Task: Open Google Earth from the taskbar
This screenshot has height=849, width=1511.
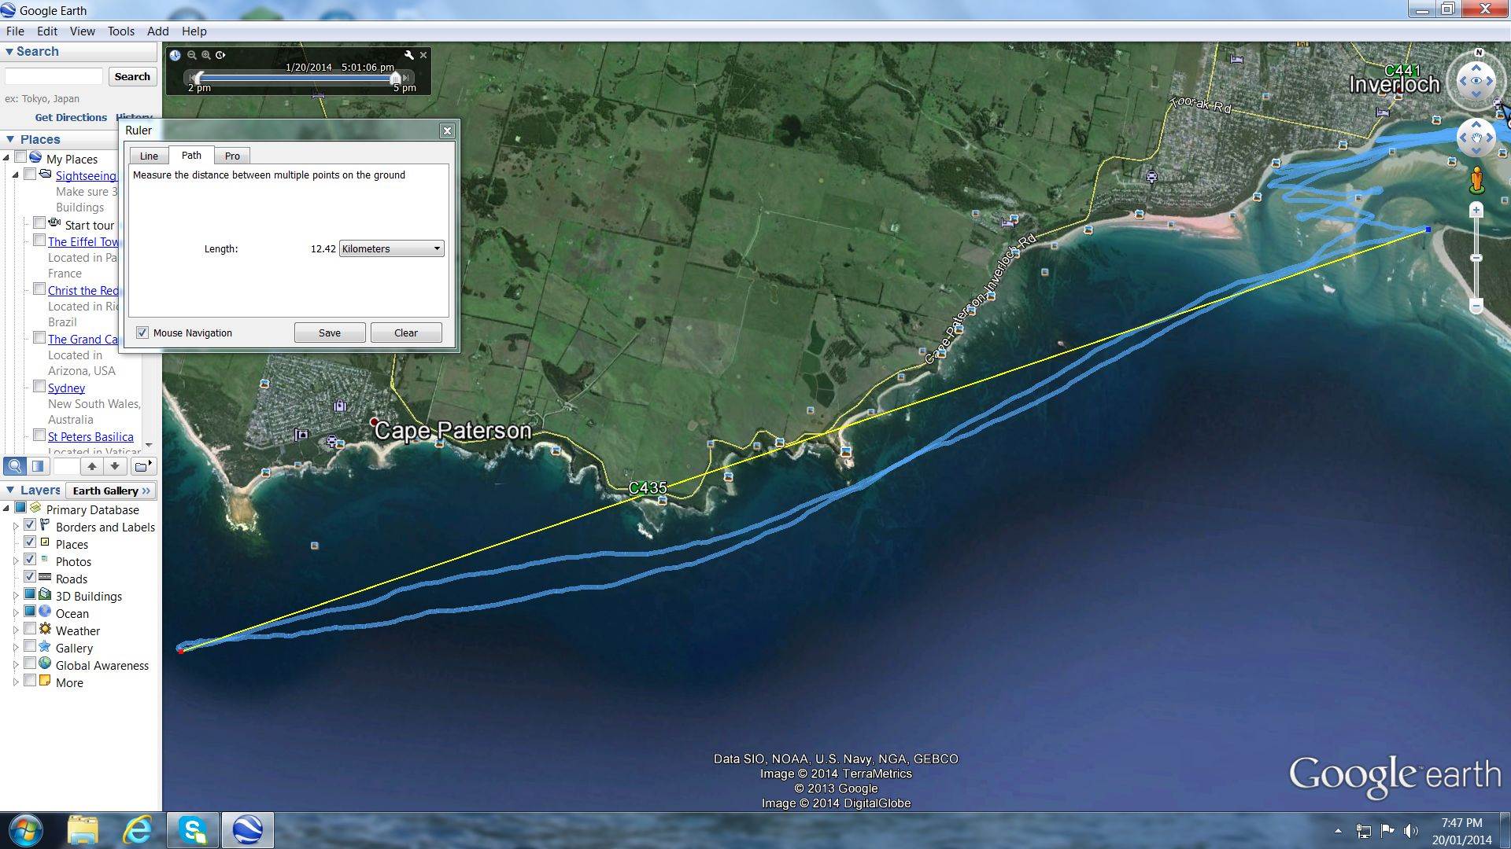Action: 247,830
